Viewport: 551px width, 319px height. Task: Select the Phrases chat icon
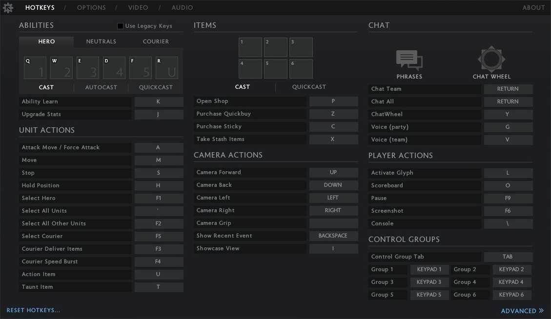point(409,59)
